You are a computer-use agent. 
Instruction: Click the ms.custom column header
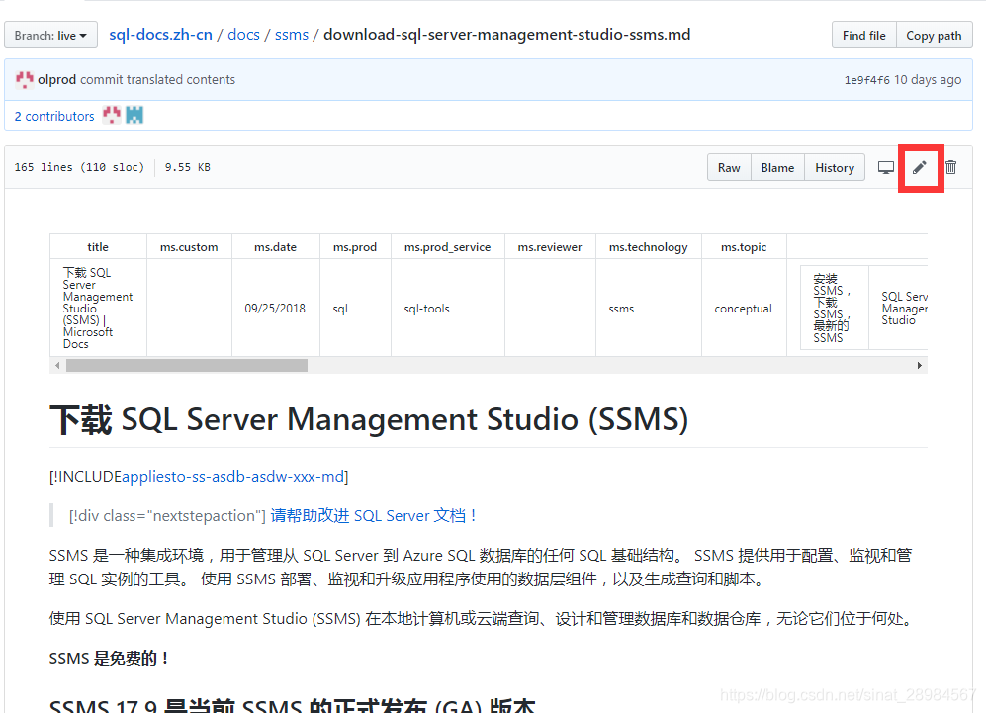pyautogui.click(x=189, y=247)
